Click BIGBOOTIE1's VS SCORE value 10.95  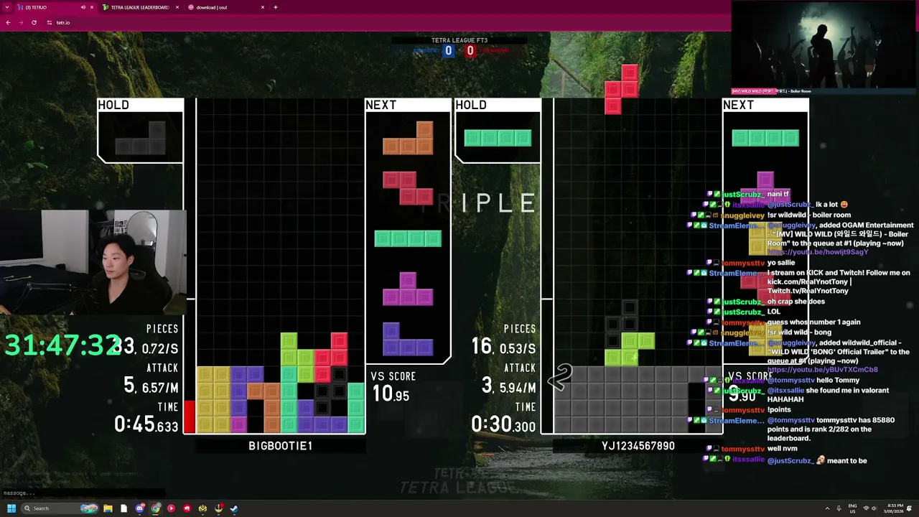(391, 393)
